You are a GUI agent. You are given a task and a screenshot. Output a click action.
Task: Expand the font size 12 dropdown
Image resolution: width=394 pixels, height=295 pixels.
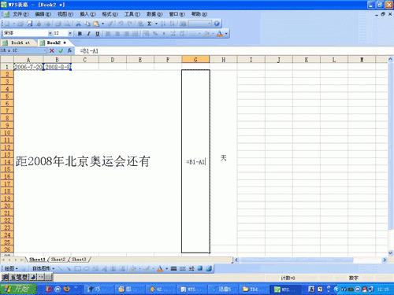tap(70, 33)
